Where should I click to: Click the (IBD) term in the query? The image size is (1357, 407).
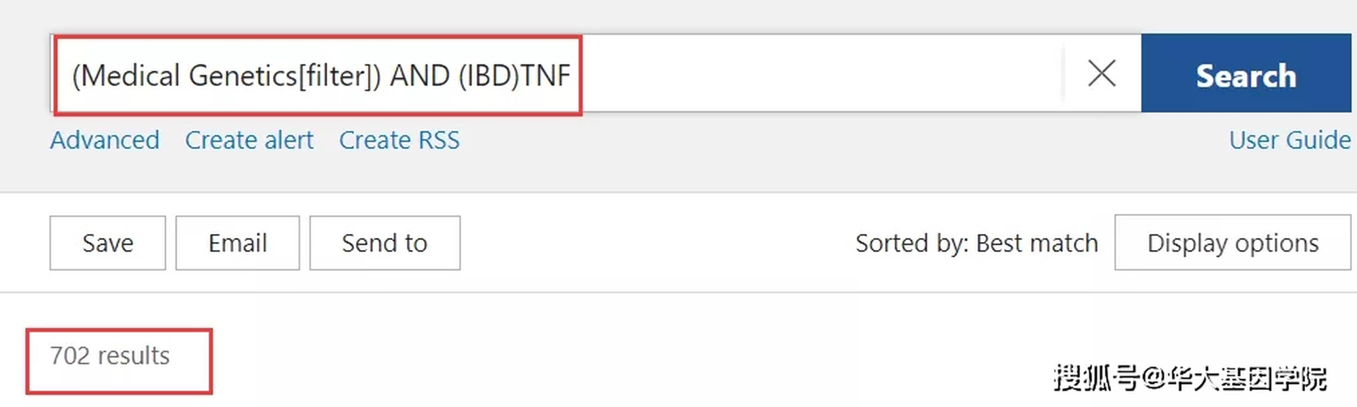pos(489,76)
